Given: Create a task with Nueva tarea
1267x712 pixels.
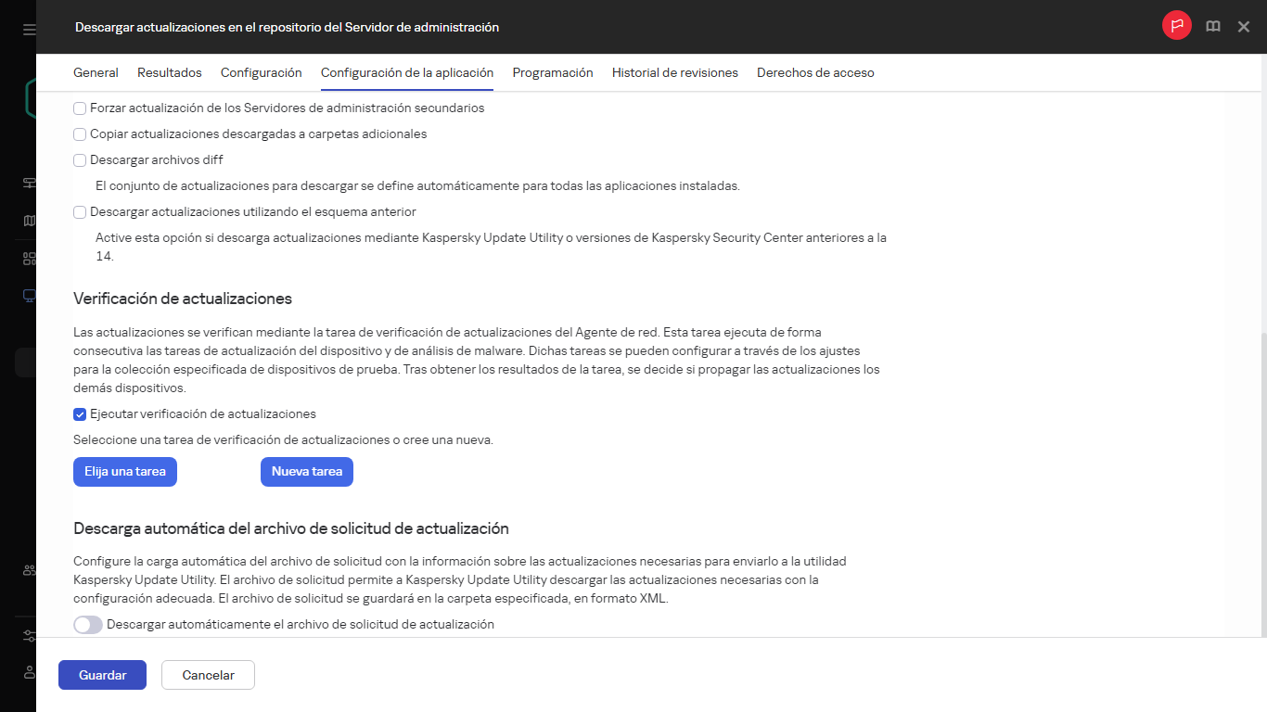Looking at the screenshot, I should pyautogui.click(x=306, y=471).
